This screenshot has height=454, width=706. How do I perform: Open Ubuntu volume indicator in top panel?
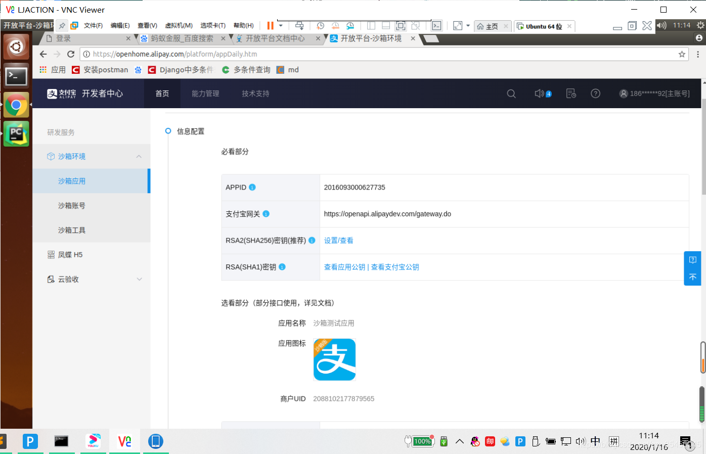(x=661, y=25)
